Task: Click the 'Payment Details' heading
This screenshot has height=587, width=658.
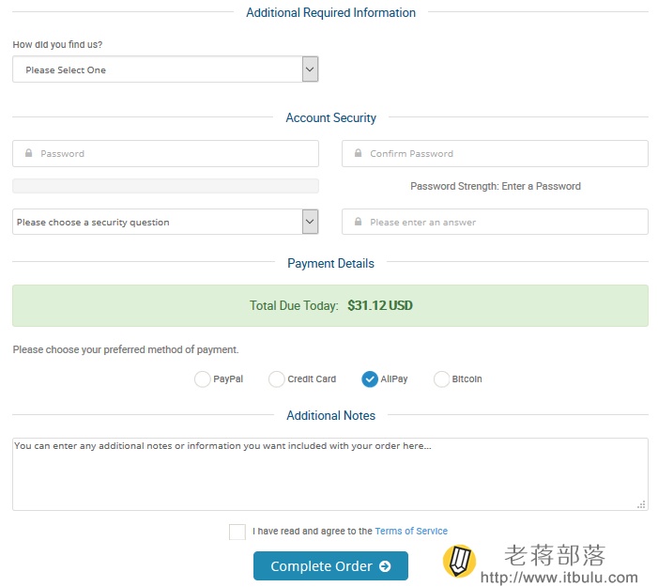Action: point(330,263)
